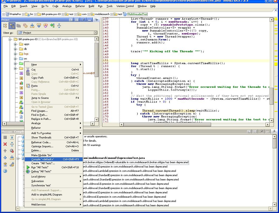Image resolution: width=279 pixels, height=213 pixels.
Task: Click the blue down arrow next message icon
Action: click(x=5, y=158)
